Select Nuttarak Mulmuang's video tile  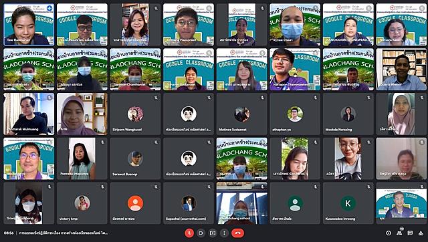click(x=29, y=114)
